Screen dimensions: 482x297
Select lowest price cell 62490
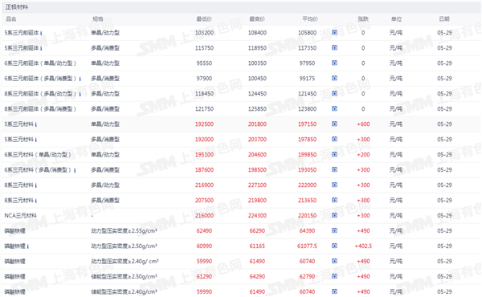pos(204,230)
